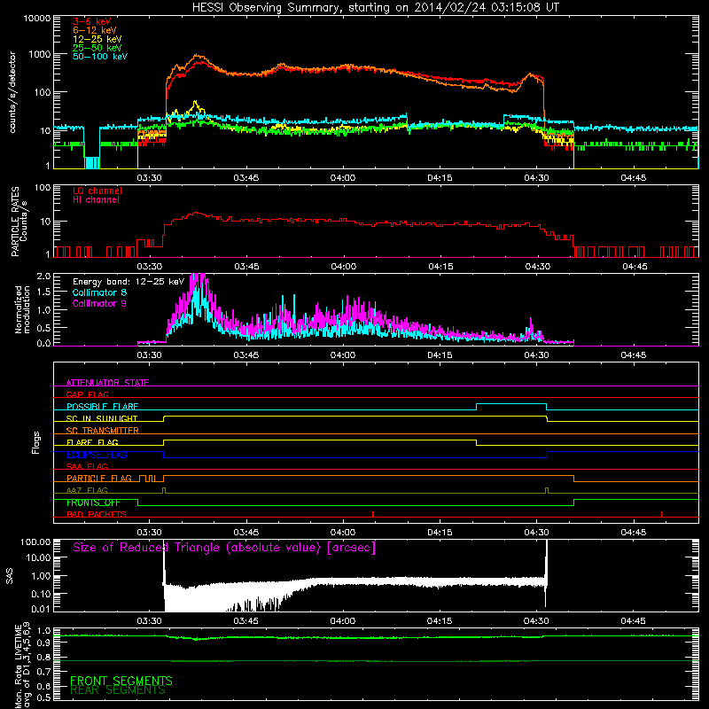The image size is (709, 709).
Task: Click the 03:45 tick under particle rates plot
Action: tap(246, 267)
